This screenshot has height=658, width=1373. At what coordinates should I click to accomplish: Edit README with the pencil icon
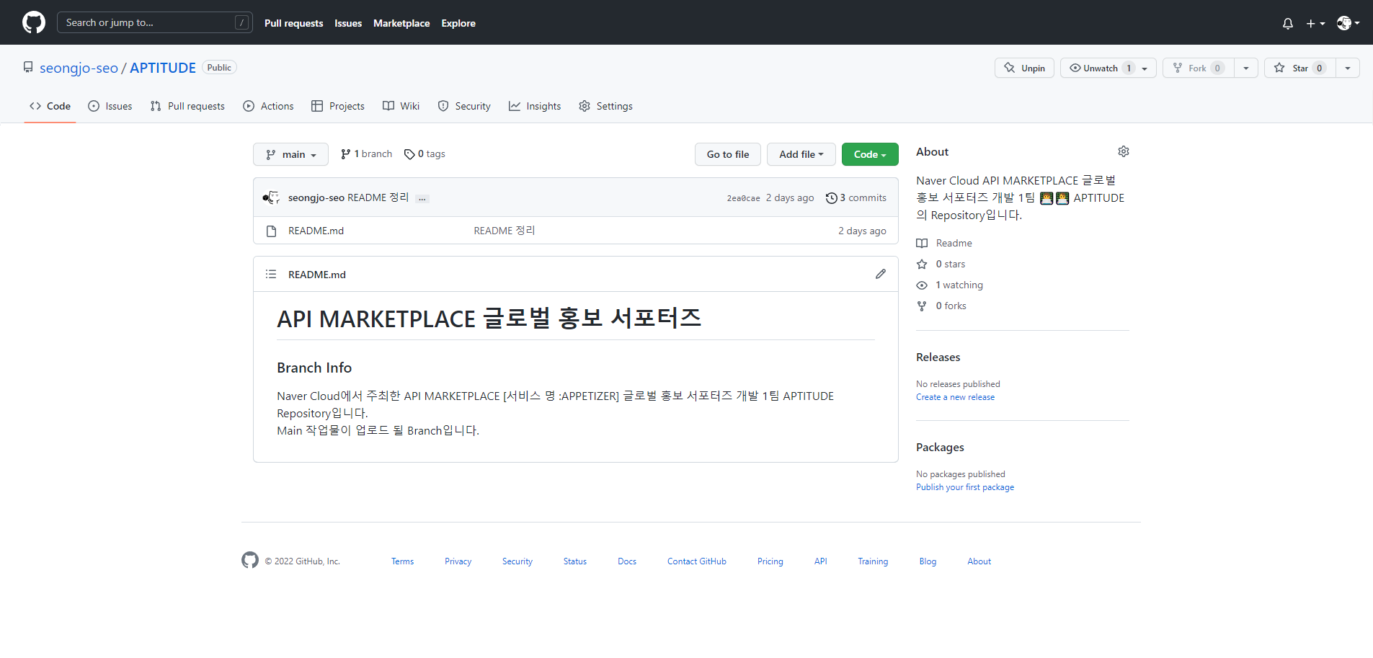click(x=881, y=274)
